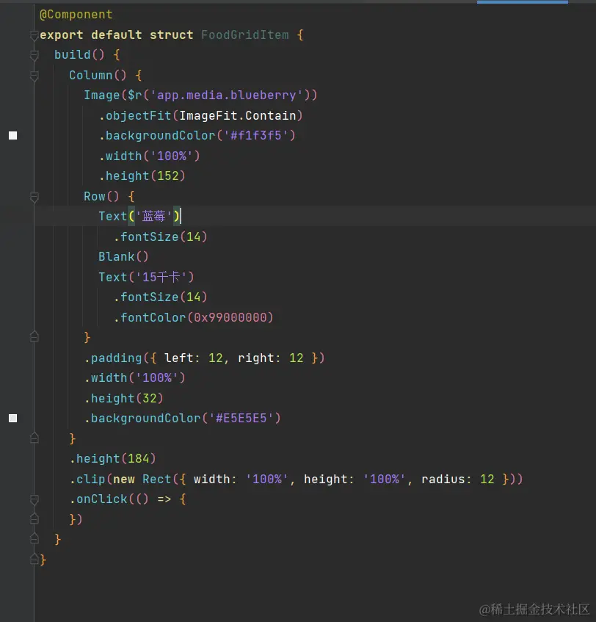Screen dimensions: 596x622
Task: Click radius: 12 in the Rect options
Action: (458, 480)
